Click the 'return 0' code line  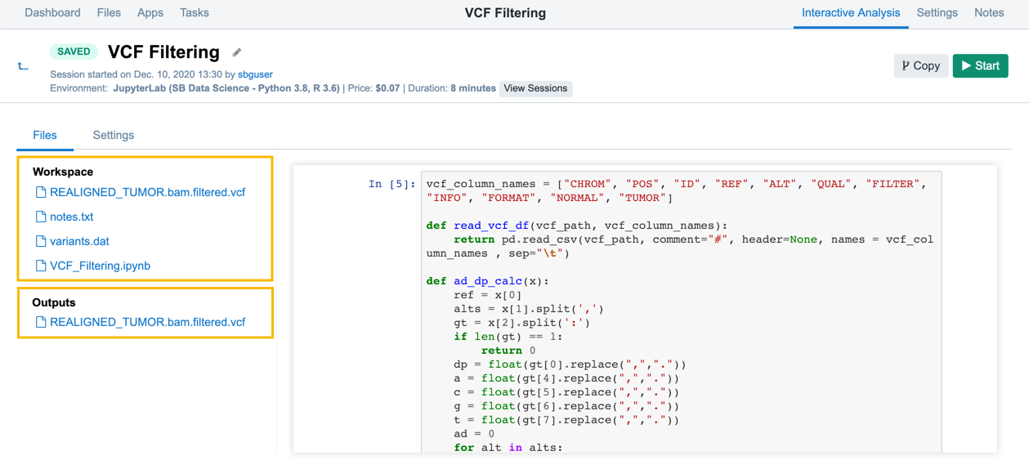click(508, 351)
